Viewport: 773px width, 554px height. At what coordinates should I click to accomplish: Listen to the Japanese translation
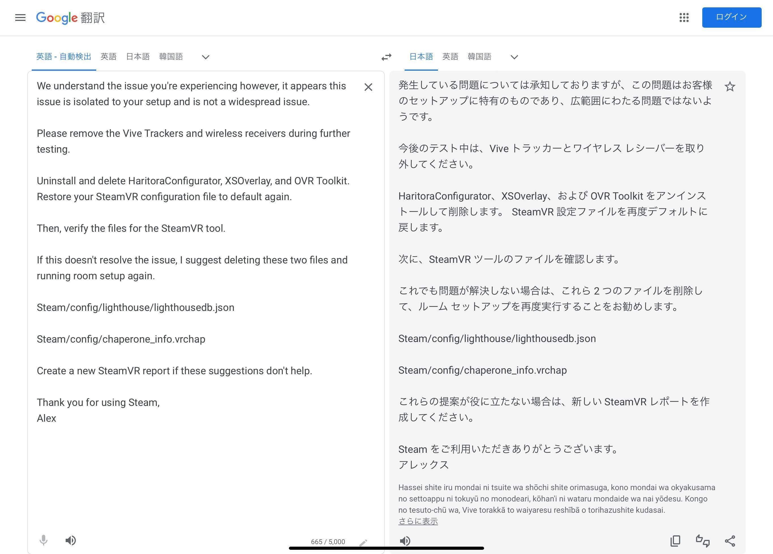(x=405, y=541)
